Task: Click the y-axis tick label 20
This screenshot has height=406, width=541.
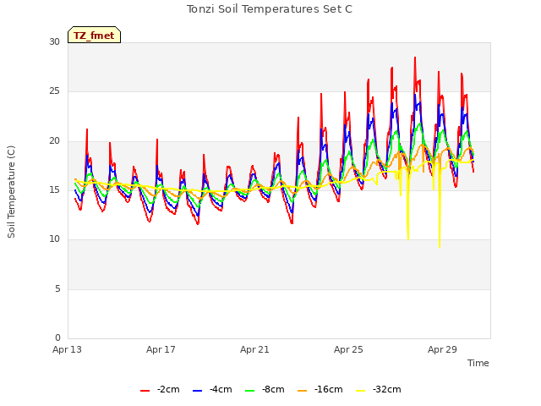Action: (54, 141)
